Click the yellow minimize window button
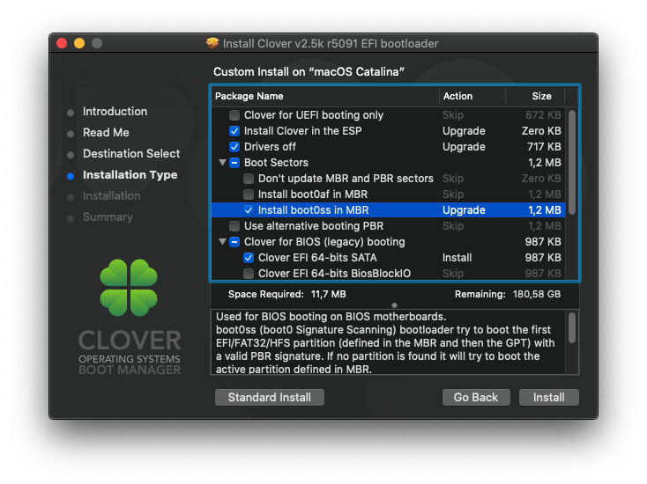Screen dimensions: 647x484 coord(79,43)
